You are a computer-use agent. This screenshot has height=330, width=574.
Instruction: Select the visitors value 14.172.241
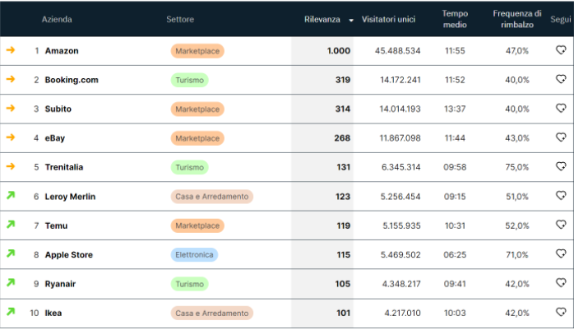coord(400,80)
